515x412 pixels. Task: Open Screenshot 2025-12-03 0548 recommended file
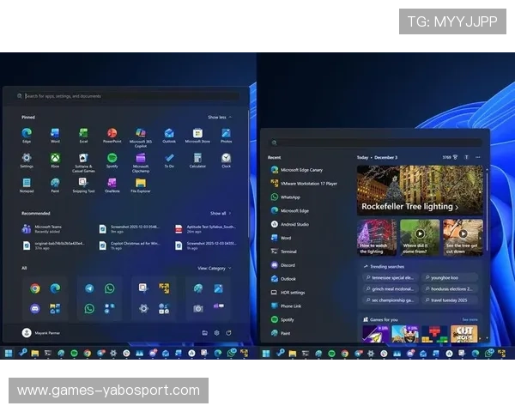pyautogui.click(x=130, y=229)
